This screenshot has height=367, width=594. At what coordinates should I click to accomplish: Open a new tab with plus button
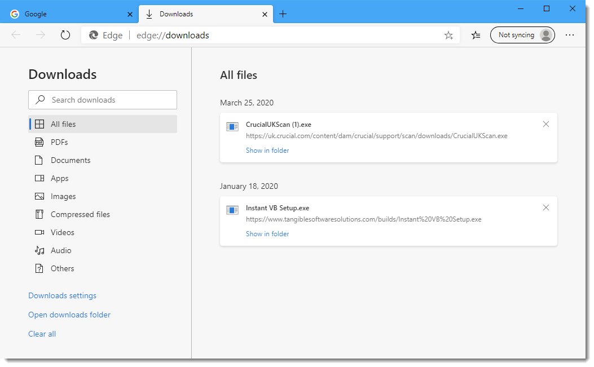pos(283,15)
